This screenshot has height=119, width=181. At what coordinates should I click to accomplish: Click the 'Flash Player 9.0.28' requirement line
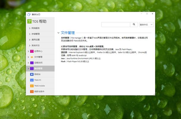pos(75,61)
